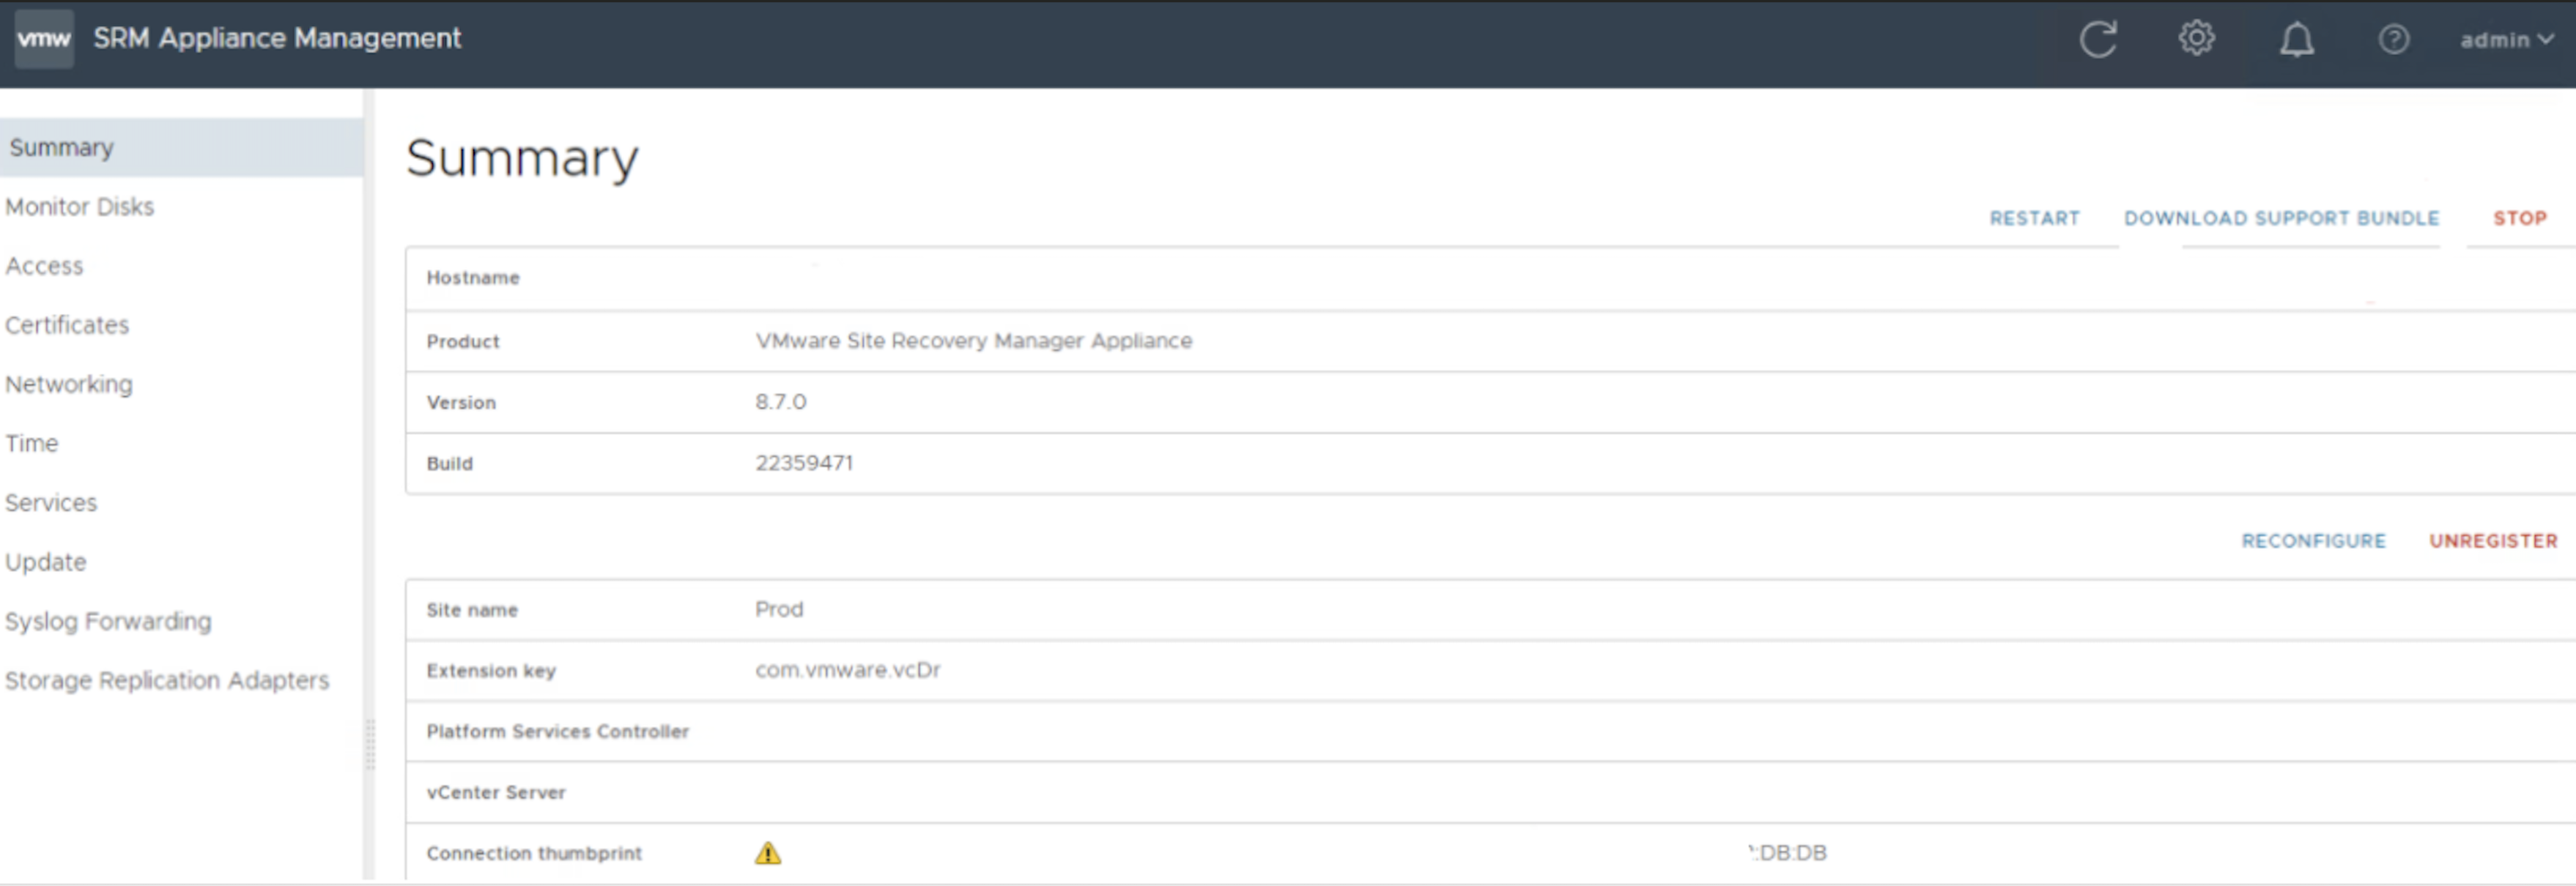
Task: Open the Time settings page
Action: (x=32, y=444)
